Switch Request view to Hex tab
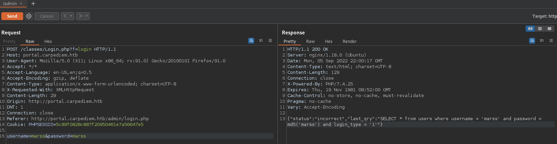The width and height of the screenshot is (557, 144). [48, 42]
